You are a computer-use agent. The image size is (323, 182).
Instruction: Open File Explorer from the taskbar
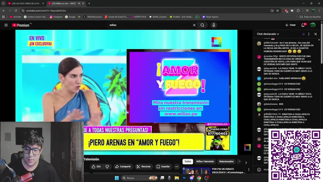pos(177,178)
